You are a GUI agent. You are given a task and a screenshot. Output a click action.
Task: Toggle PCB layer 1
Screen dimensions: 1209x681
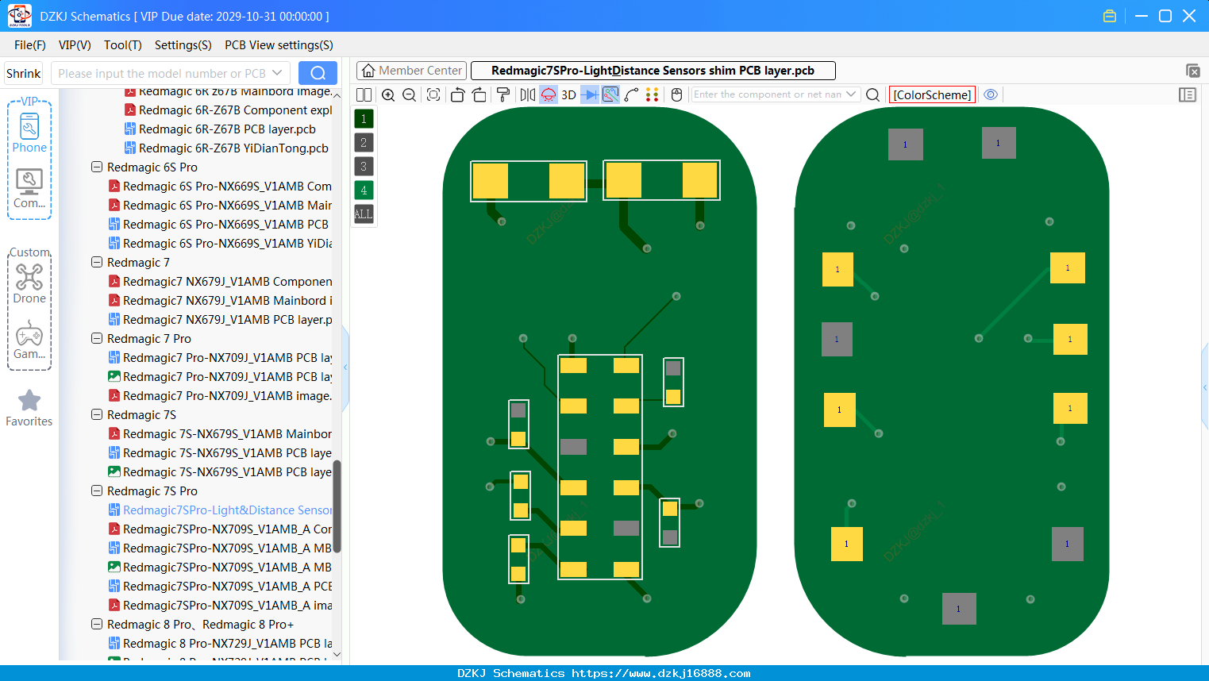click(364, 119)
